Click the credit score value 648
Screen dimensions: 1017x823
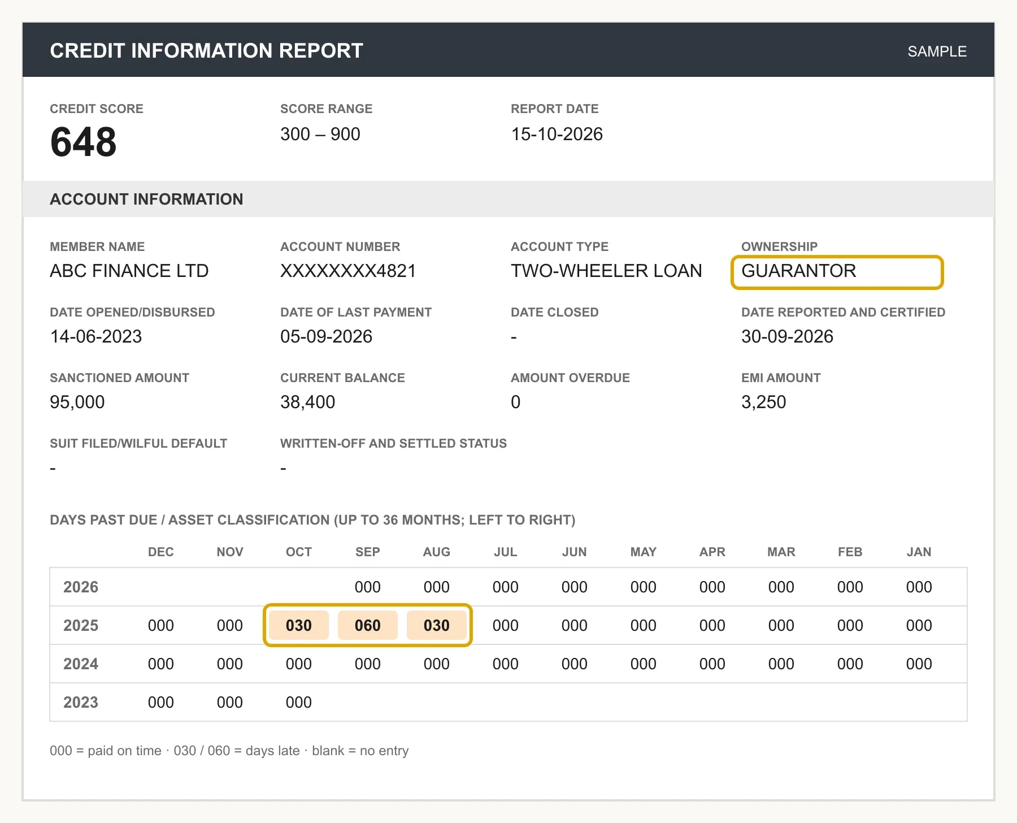84,142
